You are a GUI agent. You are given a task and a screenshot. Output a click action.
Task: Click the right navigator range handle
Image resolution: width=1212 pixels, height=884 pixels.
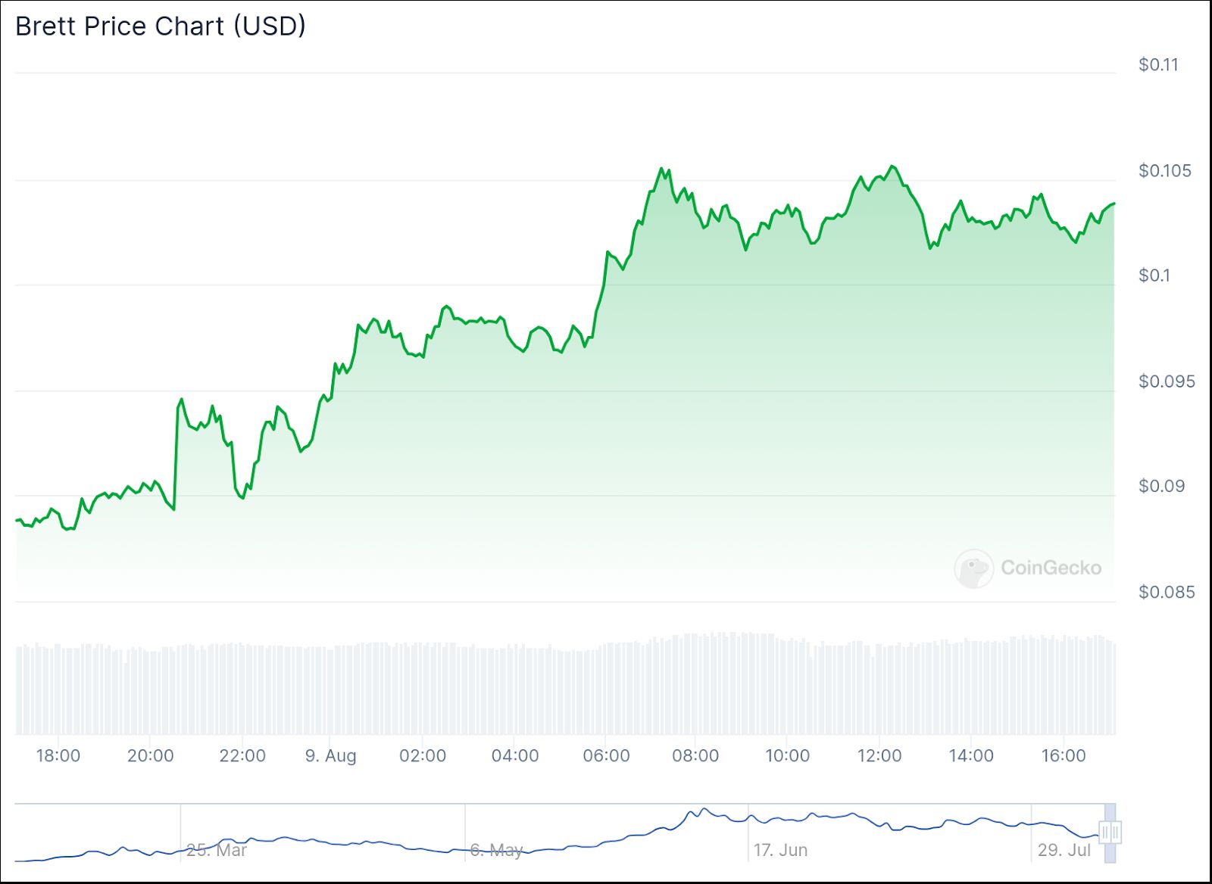(1115, 833)
